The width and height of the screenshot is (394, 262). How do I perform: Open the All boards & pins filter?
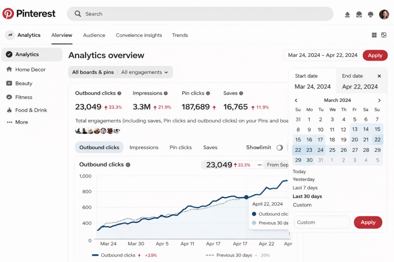[92, 72]
